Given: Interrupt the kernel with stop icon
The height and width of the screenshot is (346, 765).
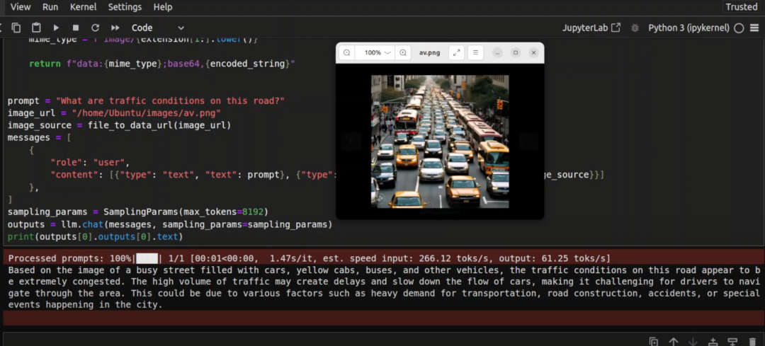Looking at the screenshot, I should tap(76, 28).
